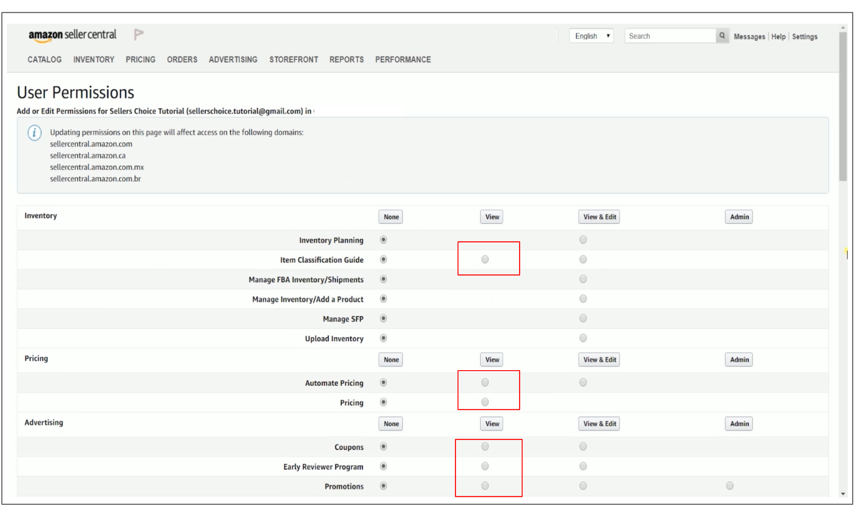Click the Inventory section View & Edit button

pos(599,217)
